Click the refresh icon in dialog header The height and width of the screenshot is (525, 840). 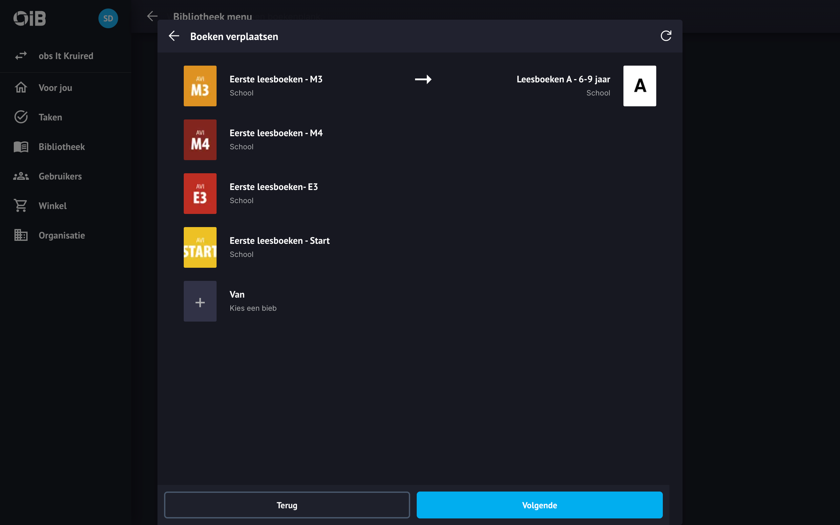click(665, 36)
